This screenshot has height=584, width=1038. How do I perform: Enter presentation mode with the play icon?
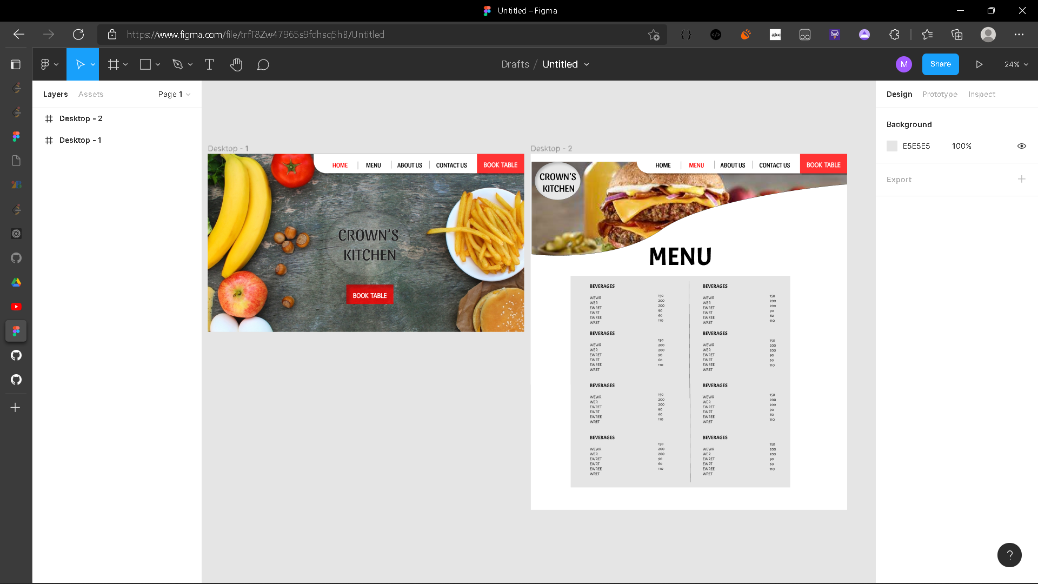979,64
